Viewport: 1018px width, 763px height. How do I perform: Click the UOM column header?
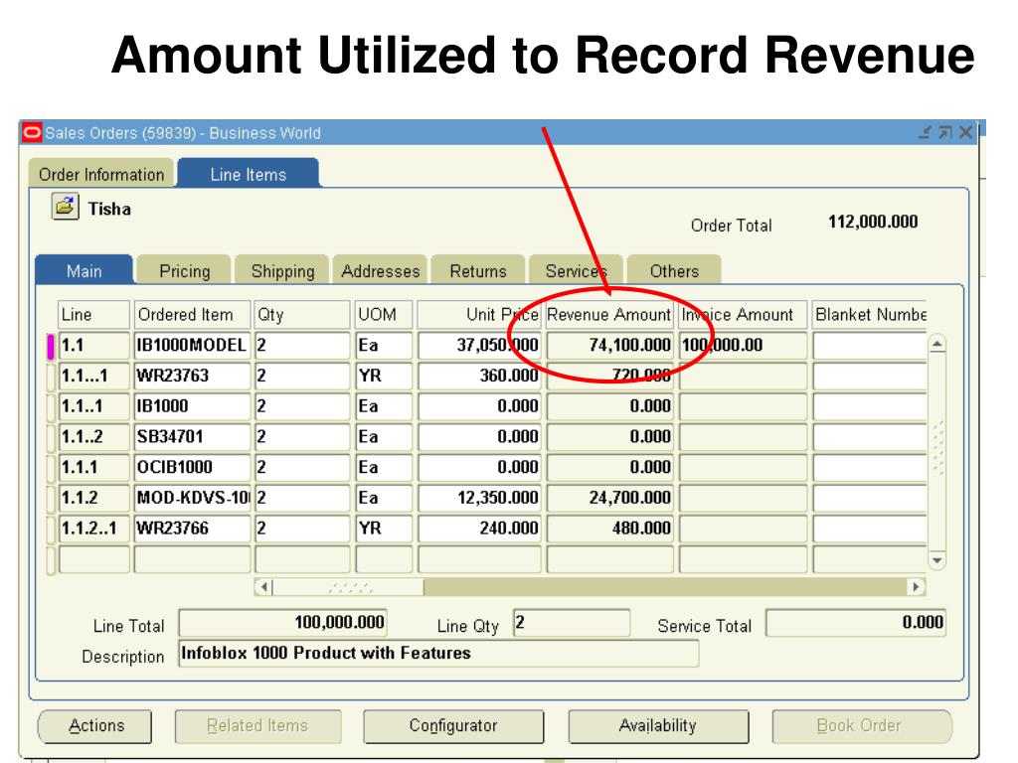coord(384,315)
